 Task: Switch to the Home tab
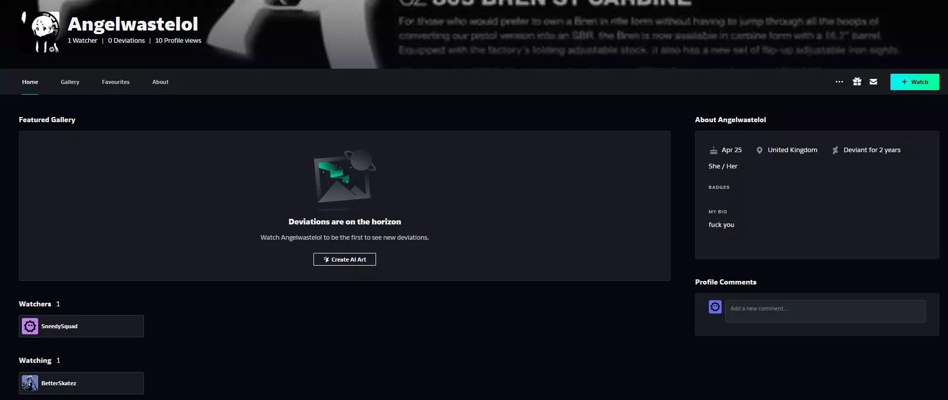tap(30, 82)
